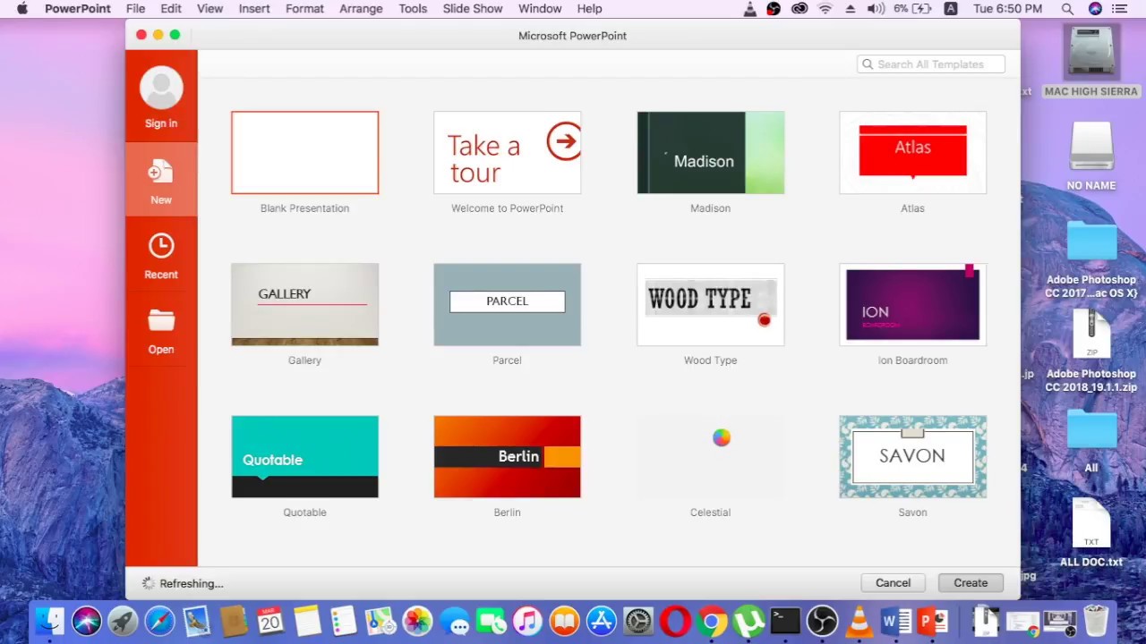
Task: Click the volume icon in menu bar
Action: coord(876,9)
